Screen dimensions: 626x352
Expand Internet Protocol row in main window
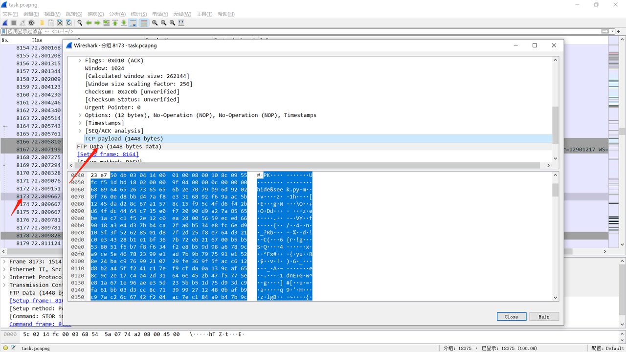click(x=4, y=277)
